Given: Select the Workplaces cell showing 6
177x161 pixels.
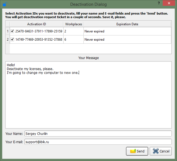Looking at the screenshot, I should tap(73, 40).
